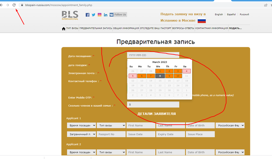
Task: Click Applicant 1 Passport No field
Action: 111,134
